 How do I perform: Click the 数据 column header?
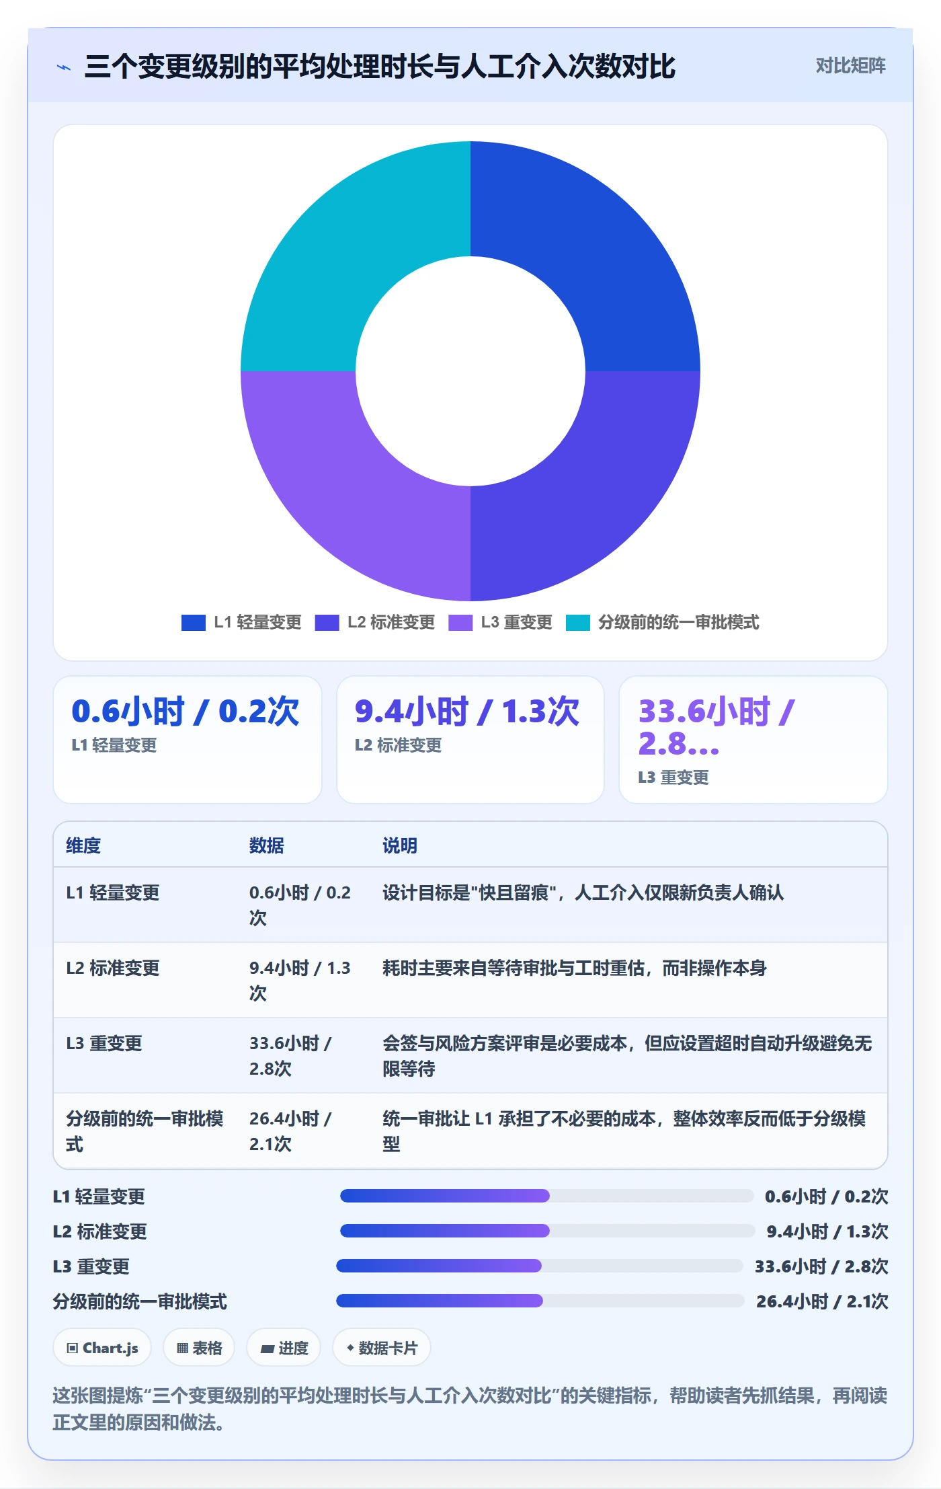(x=267, y=845)
